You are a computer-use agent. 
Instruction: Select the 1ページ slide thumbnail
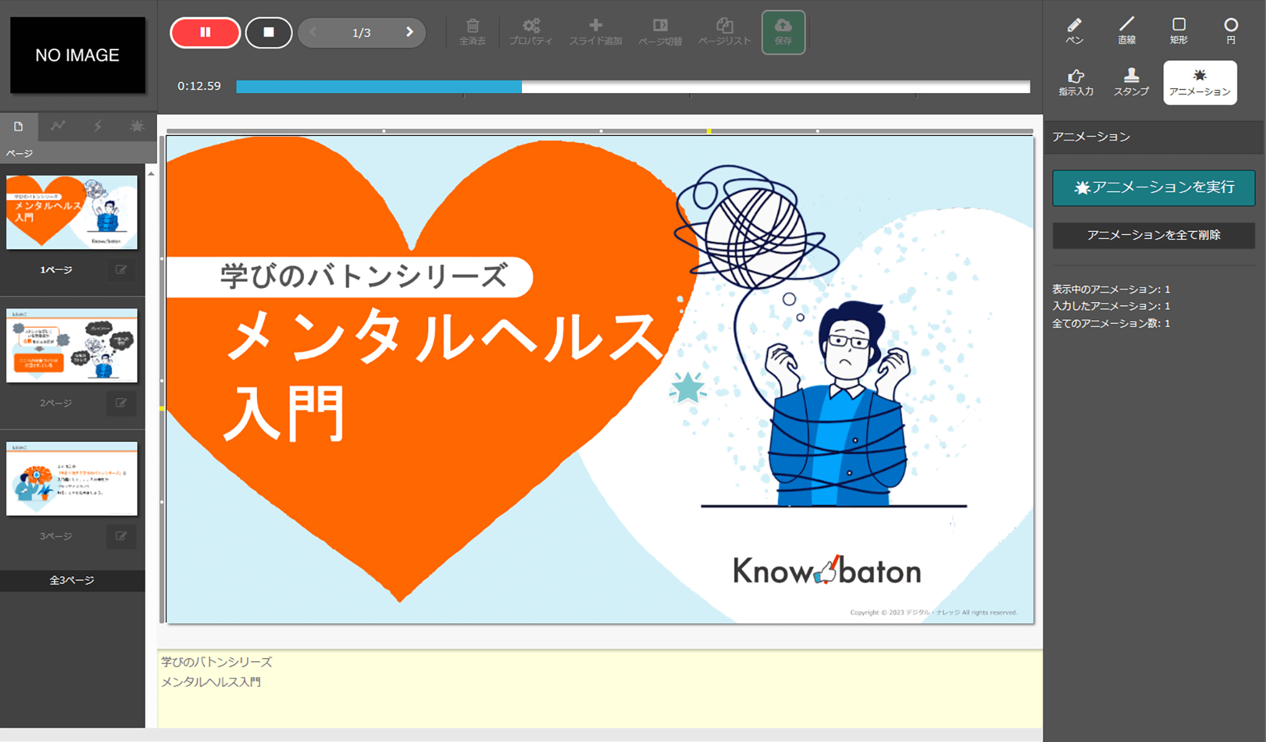(x=72, y=212)
